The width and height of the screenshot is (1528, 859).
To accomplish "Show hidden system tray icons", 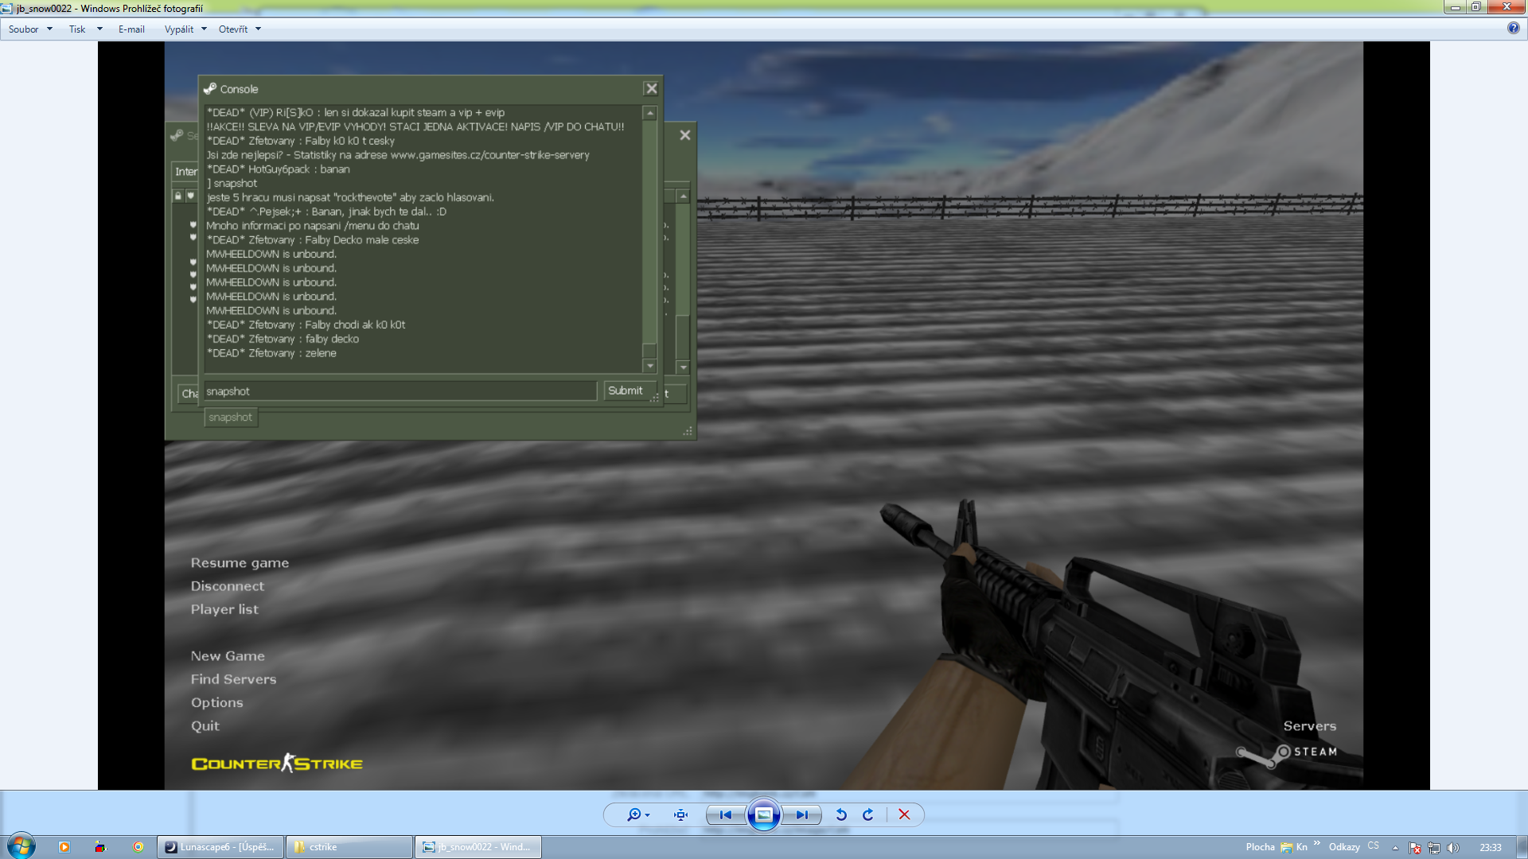I will point(1395,848).
